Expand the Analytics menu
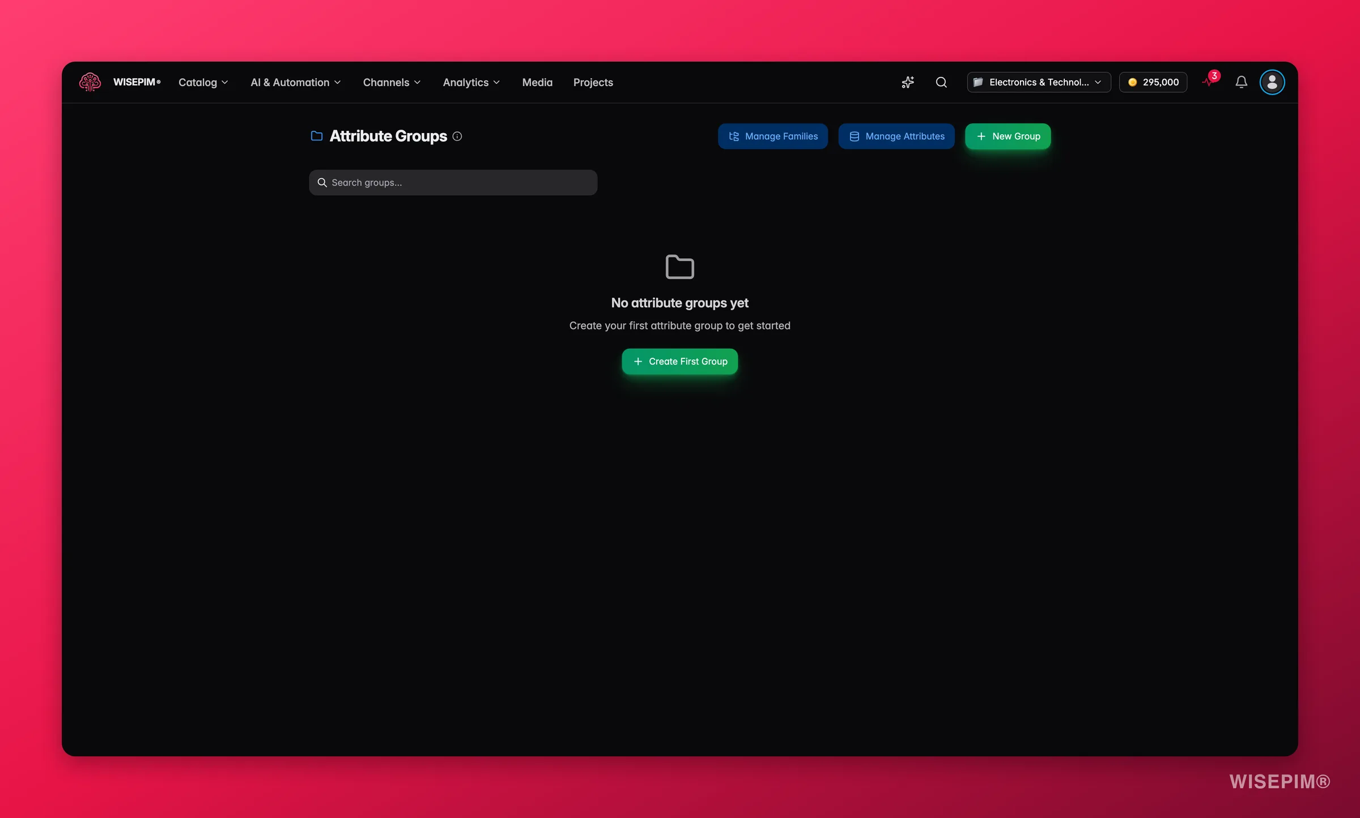 (x=471, y=82)
